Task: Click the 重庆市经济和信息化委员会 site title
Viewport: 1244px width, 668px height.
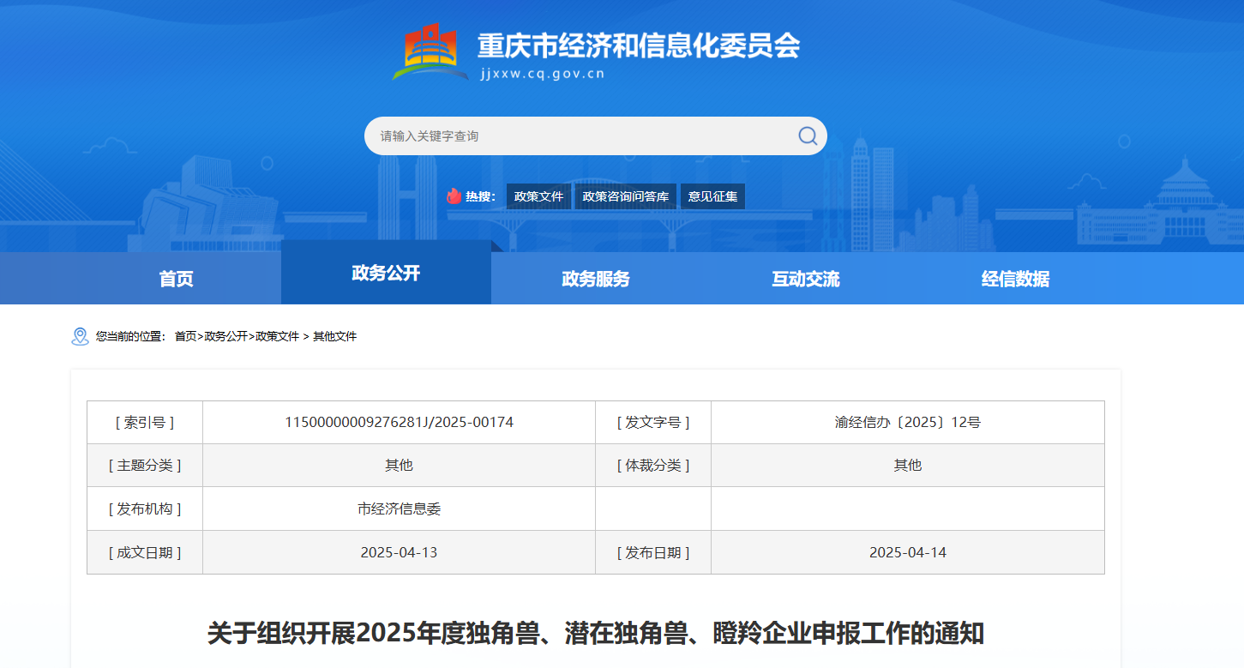Action: (x=638, y=45)
